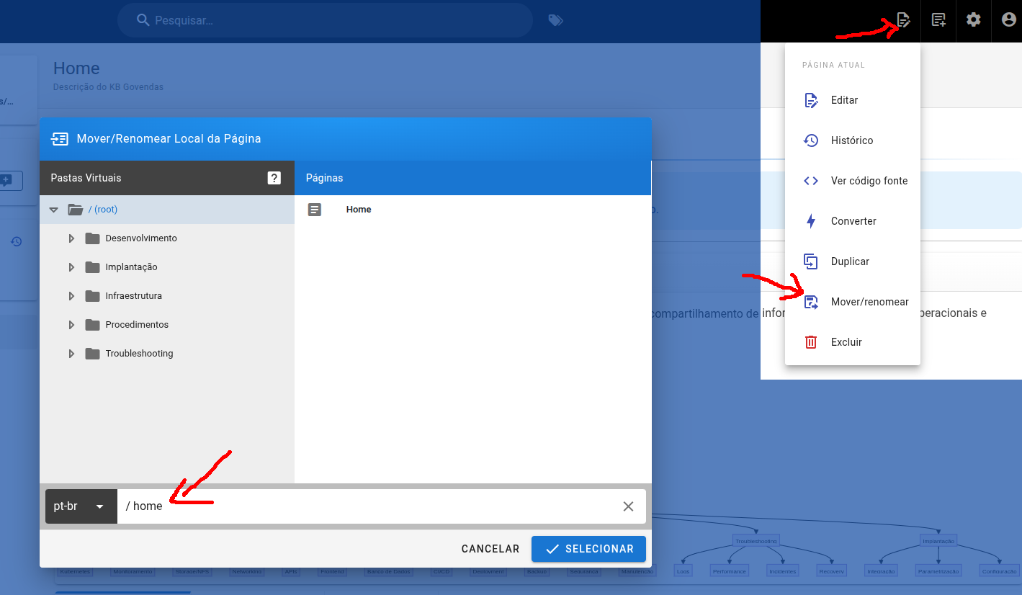Viewport: 1022px width, 595px height.
Task: Click the help icon in Pastas Virtuais header
Action: [x=274, y=178]
